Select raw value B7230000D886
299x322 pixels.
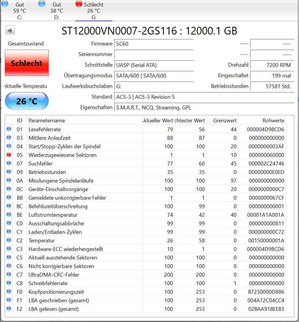coord(266,292)
